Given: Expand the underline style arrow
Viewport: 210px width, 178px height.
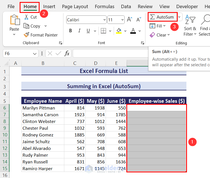Looking at the screenshot, I should pos(95,31).
